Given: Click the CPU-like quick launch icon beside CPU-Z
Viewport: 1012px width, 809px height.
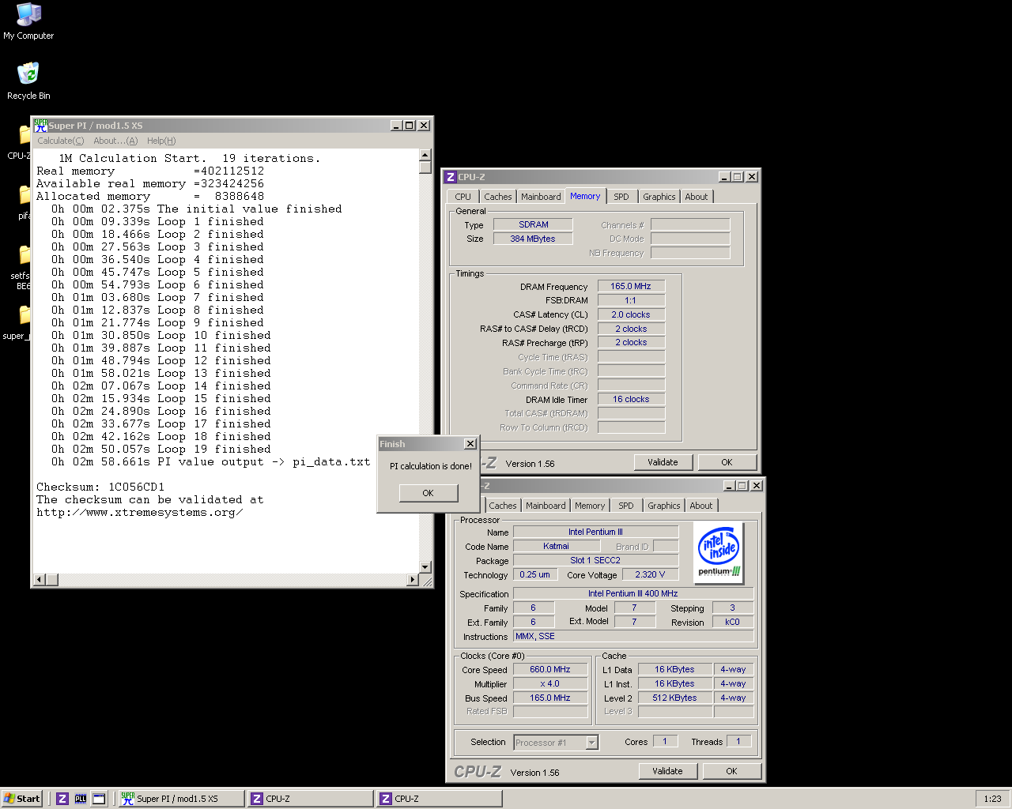Looking at the screenshot, I should (81, 799).
